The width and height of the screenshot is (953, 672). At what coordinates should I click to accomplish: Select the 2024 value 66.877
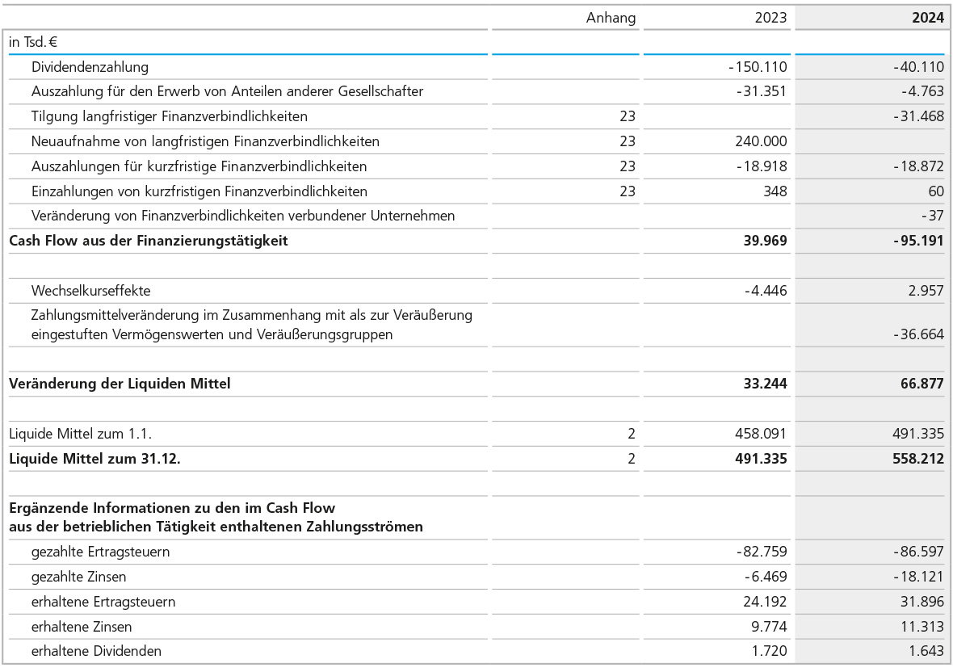click(921, 384)
